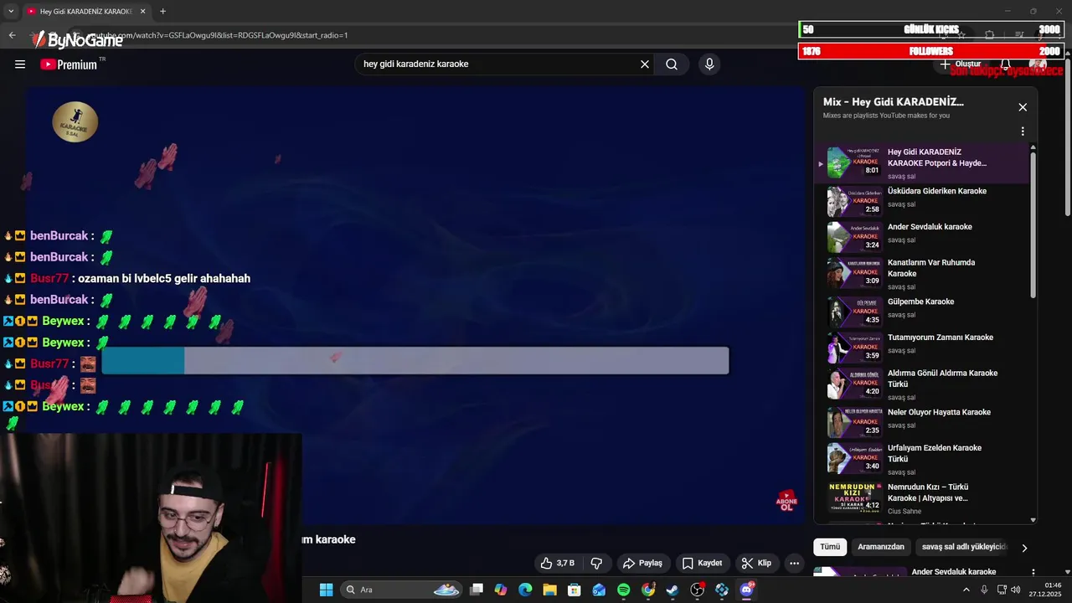The width and height of the screenshot is (1072, 603).
Task: Show hidden system tray icons
Action: click(x=966, y=590)
